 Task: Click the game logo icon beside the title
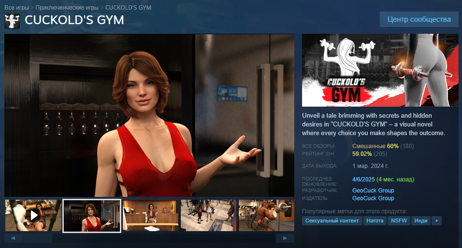coord(12,21)
